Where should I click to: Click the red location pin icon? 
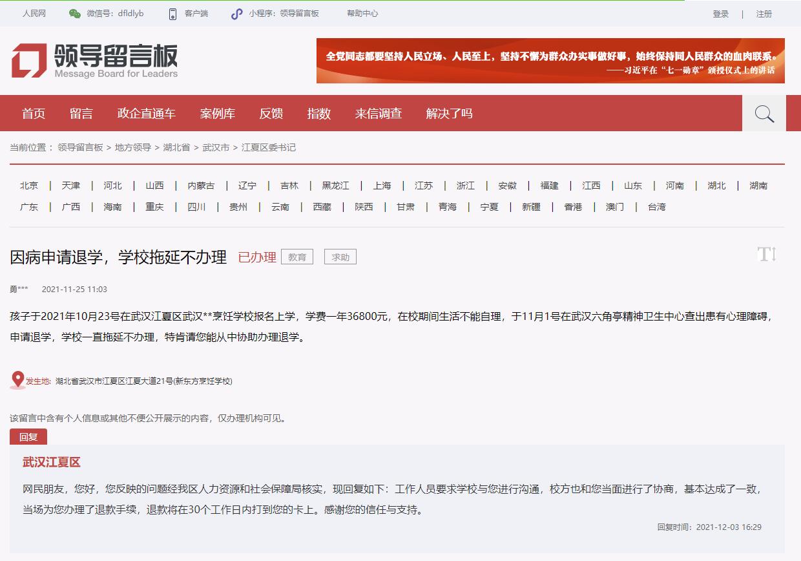point(17,380)
